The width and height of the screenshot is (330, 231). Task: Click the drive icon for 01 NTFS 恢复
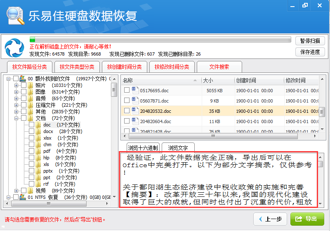(x=23, y=197)
